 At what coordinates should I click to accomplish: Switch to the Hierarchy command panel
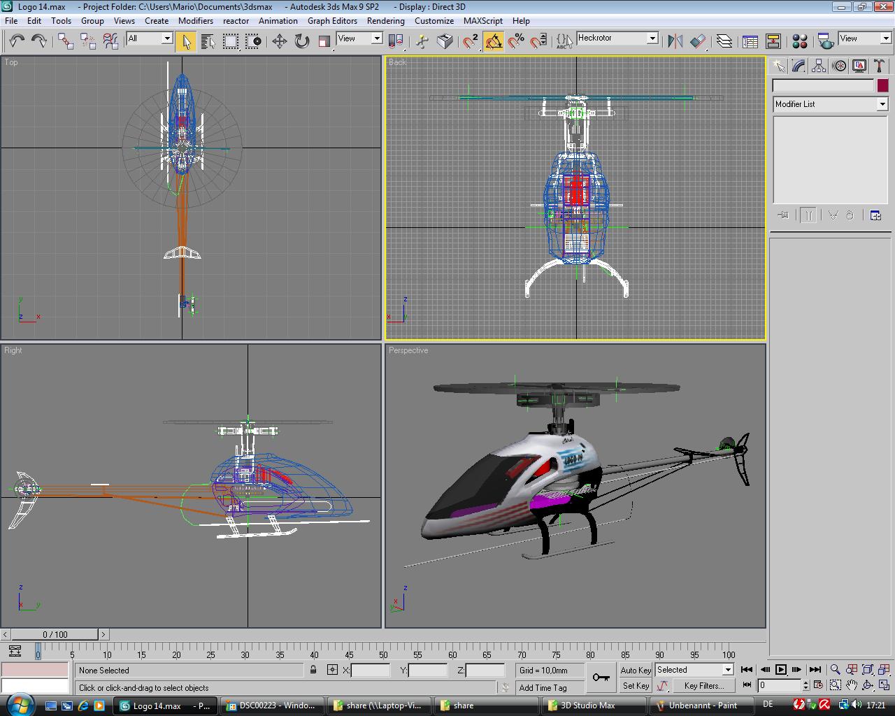819,66
